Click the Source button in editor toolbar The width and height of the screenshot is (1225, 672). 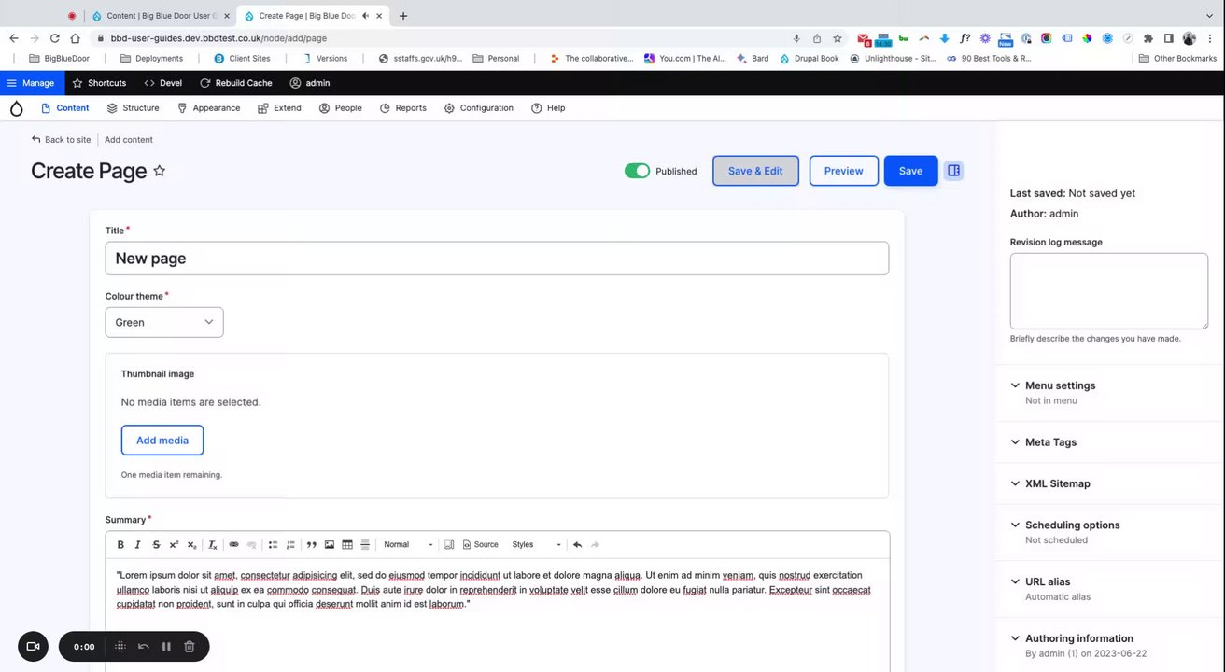pyautogui.click(x=481, y=545)
